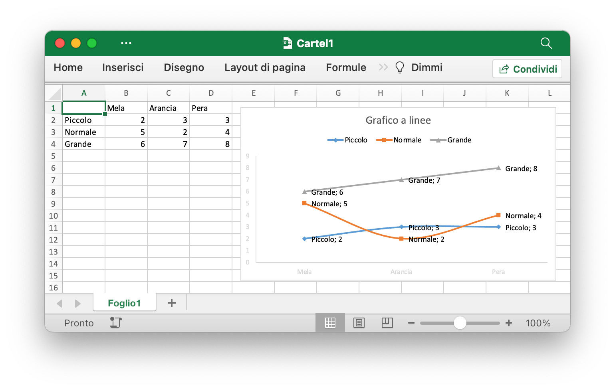This screenshot has height=391, width=615.
Task: Click the search magnifier icon in title bar
Action: pyautogui.click(x=546, y=43)
